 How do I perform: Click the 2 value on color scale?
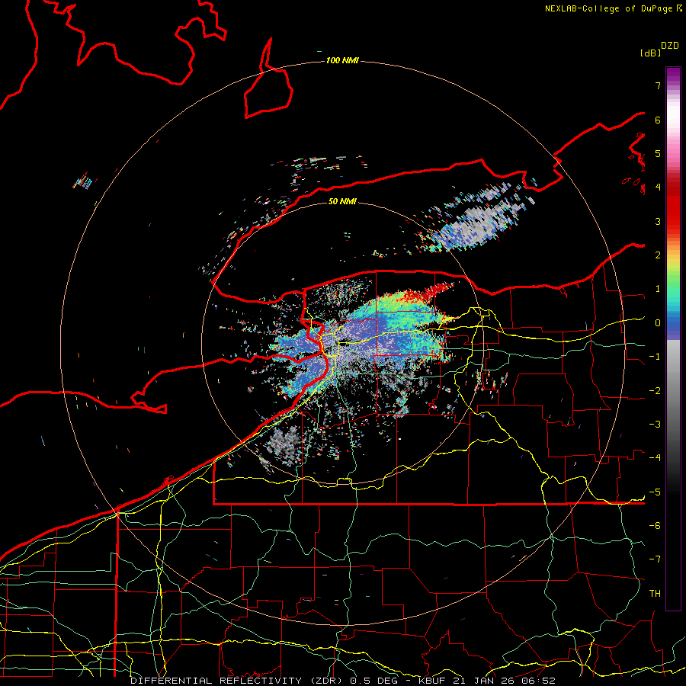click(x=658, y=255)
